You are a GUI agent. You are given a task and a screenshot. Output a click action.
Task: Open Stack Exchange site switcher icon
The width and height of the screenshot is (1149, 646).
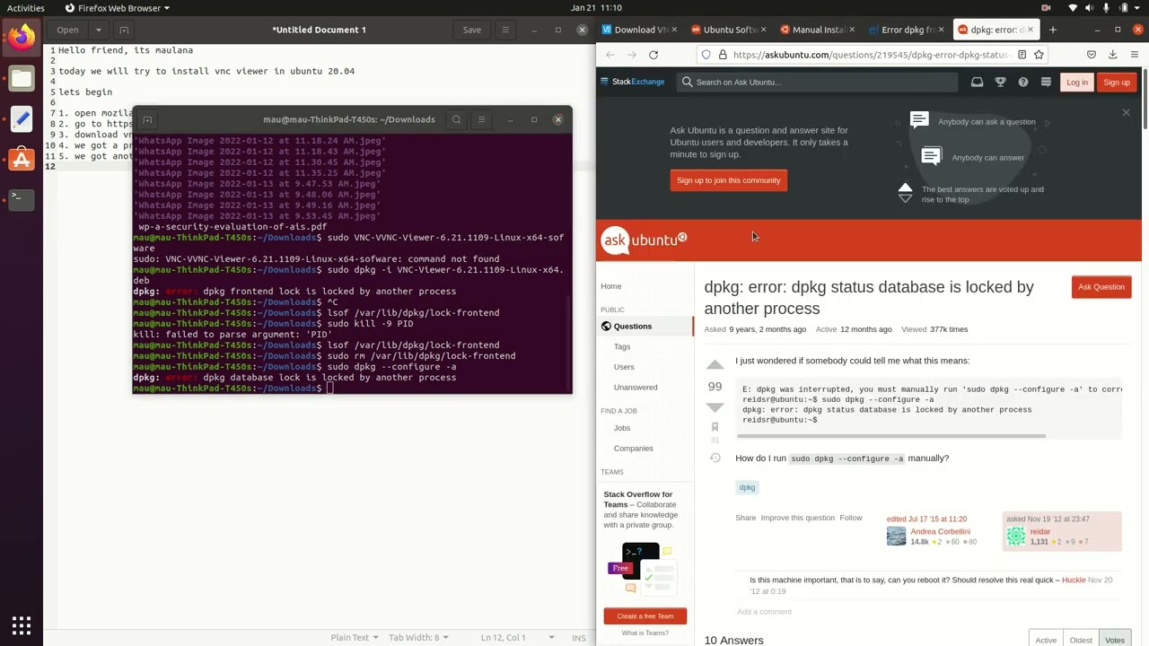1046,82
